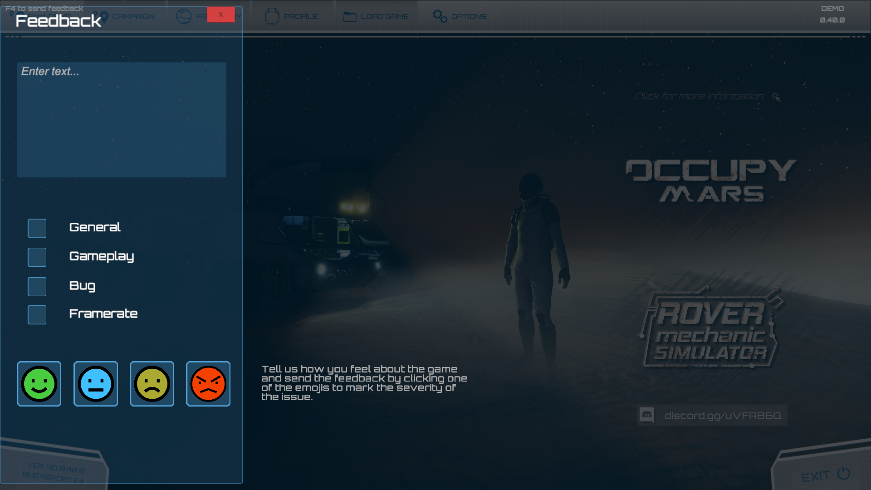Click the 'Click for more information' text
Screen dimensions: 871x490
[x=699, y=96]
